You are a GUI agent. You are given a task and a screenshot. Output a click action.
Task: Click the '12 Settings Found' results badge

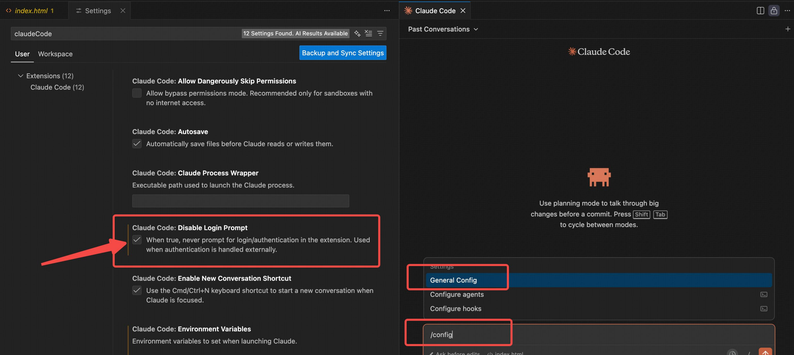click(x=295, y=33)
